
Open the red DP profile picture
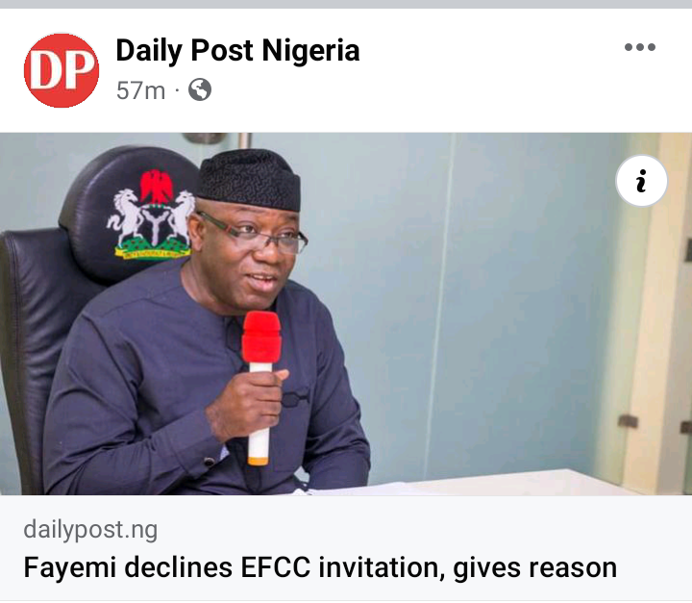(62, 70)
